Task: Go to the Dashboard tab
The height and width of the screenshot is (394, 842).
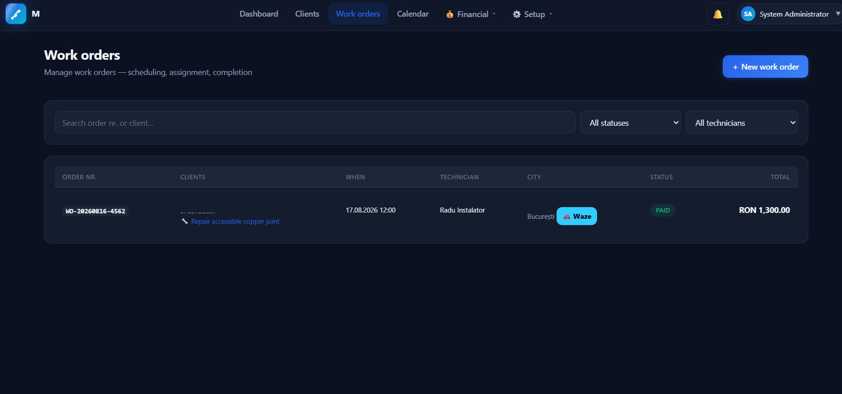Action: [259, 14]
